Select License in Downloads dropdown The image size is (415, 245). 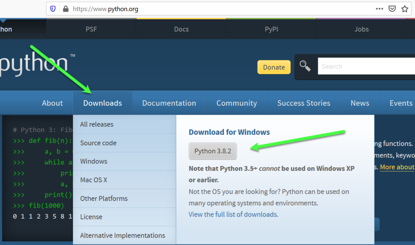tap(124, 217)
